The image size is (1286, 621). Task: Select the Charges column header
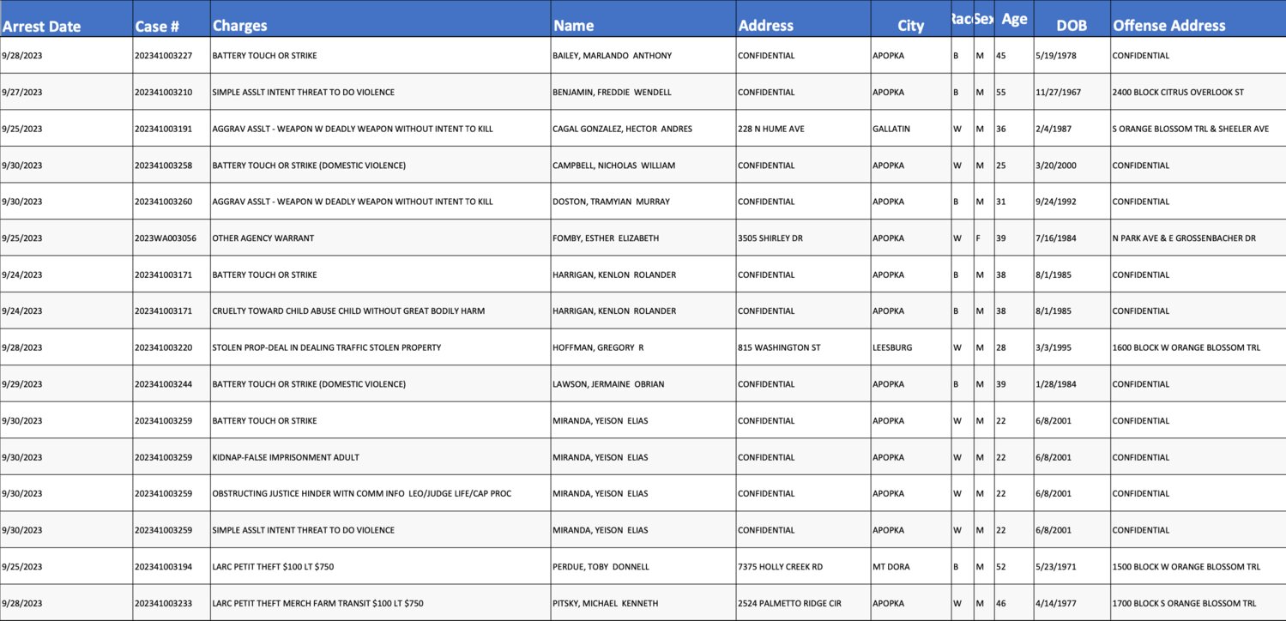[x=381, y=19]
